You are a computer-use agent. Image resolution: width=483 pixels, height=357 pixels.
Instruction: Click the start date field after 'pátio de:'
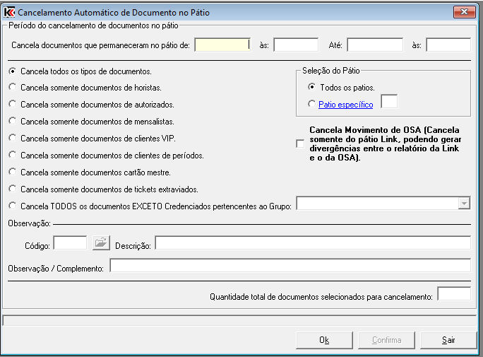[x=222, y=45]
